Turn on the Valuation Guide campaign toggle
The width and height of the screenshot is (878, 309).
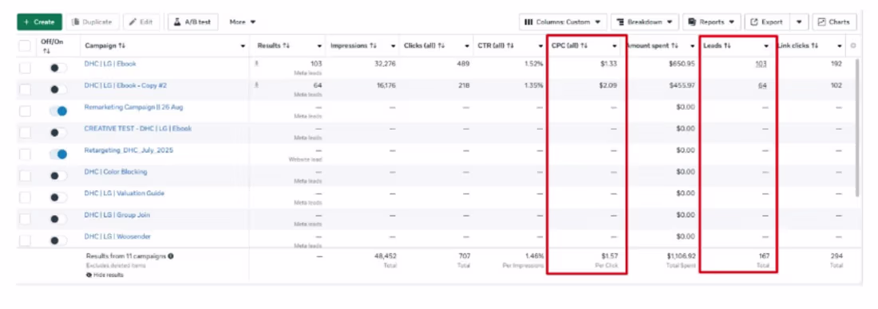pyautogui.click(x=57, y=198)
